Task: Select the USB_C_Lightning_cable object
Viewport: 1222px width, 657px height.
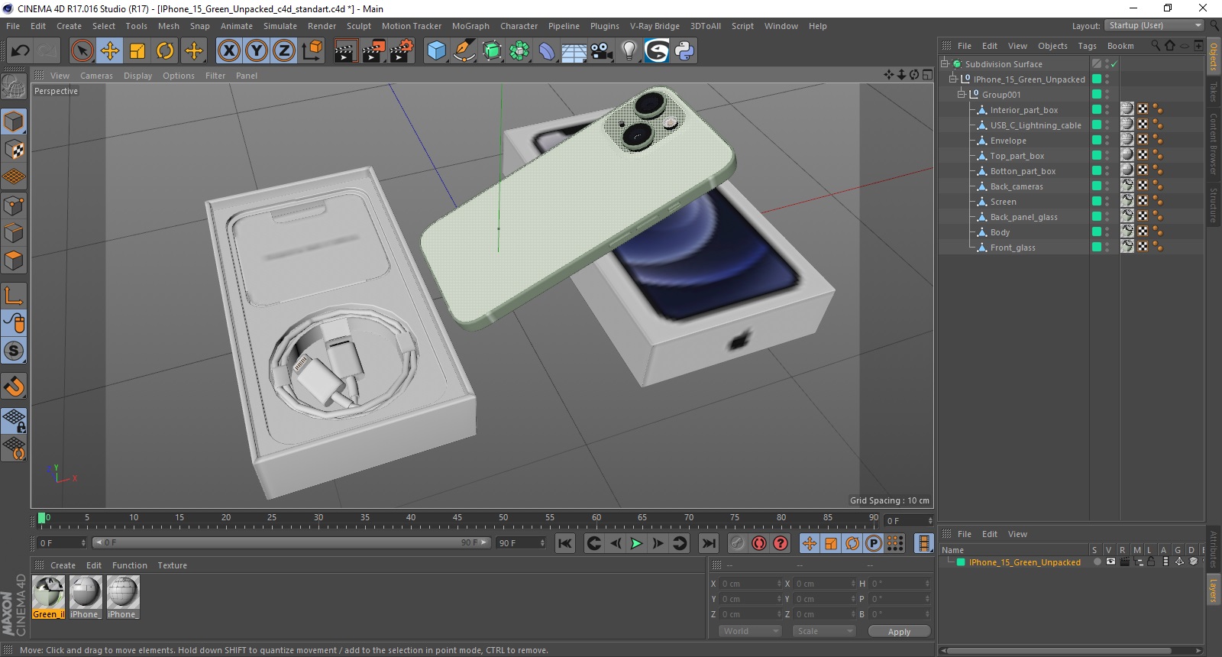Action: coord(1036,125)
